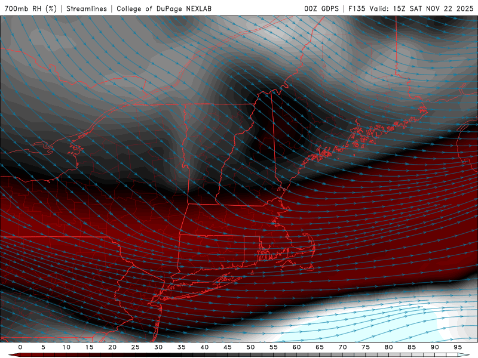The height and width of the screenshot is (358, 478).
Task: Click the colorbar label "70"
Action: tap(342, 347)
